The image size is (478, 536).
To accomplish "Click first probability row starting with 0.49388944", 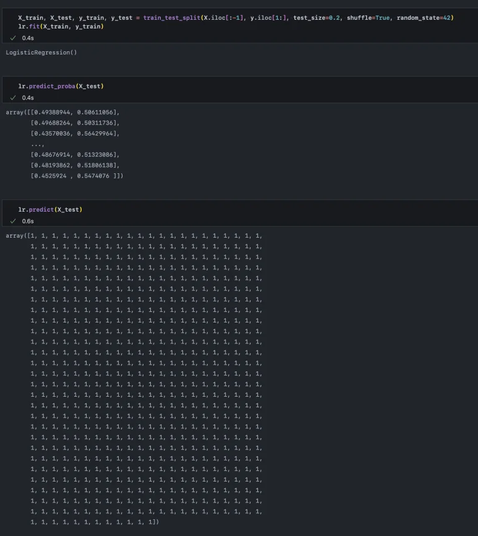I will point(74,113).
